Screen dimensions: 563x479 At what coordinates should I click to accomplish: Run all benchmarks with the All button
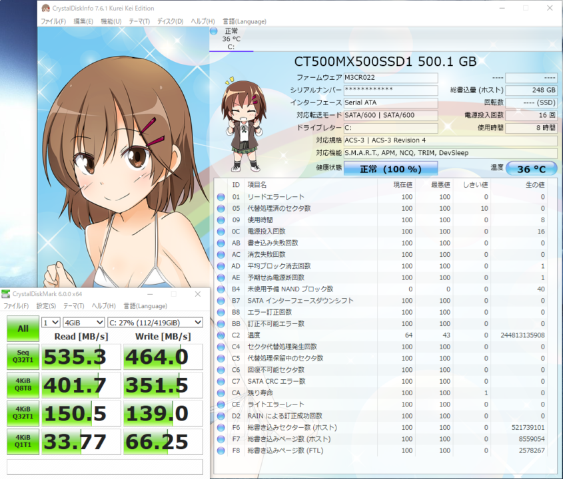[23, 329]
